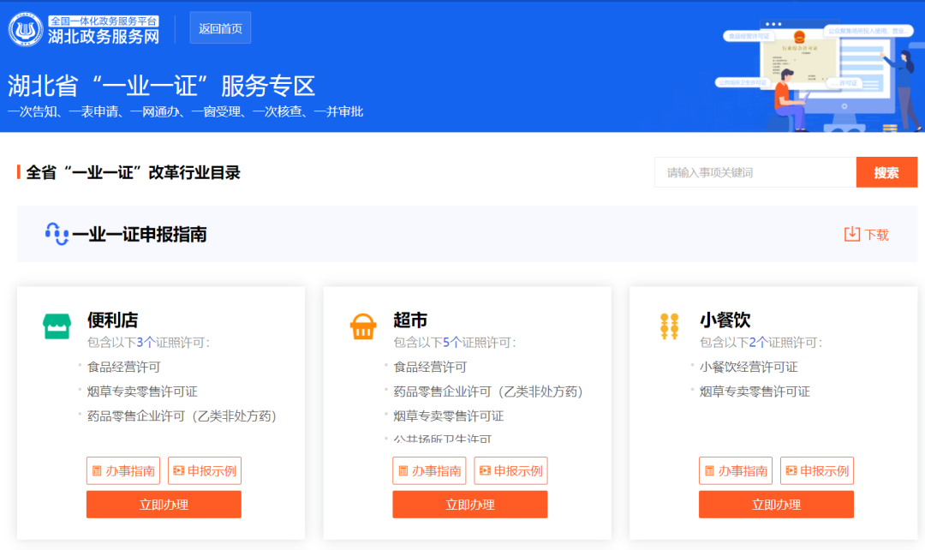View 申报示例 for 小餐饮
Screen dimensions: 925x550
(817, 471)
